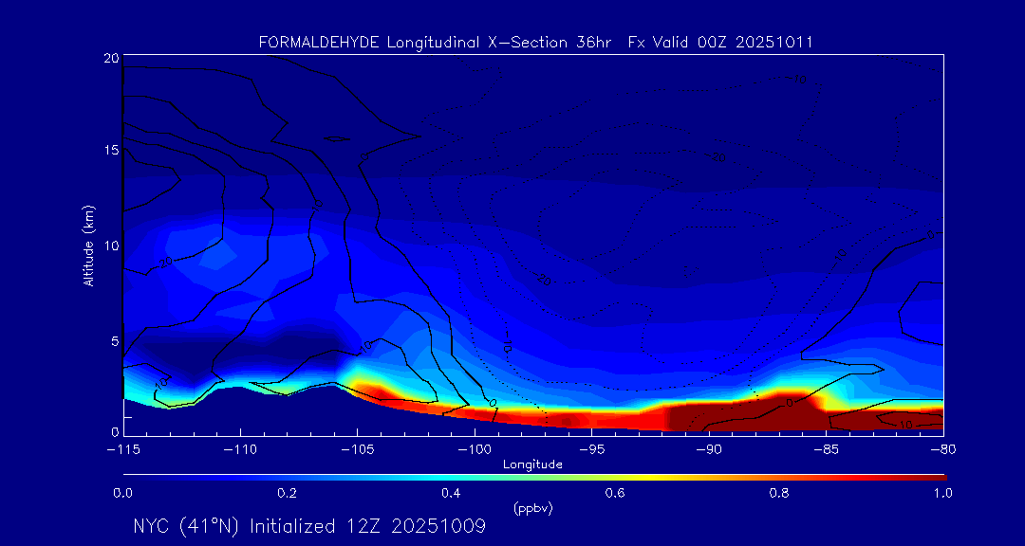Select longitude tick label -90

point(709,450)
